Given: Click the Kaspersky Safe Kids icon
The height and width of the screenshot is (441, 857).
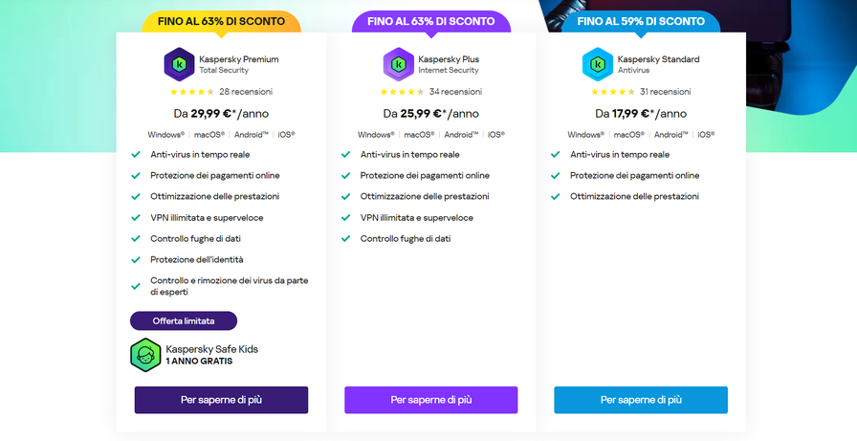Looking at the screenshot, I should (x=145, y=355).
